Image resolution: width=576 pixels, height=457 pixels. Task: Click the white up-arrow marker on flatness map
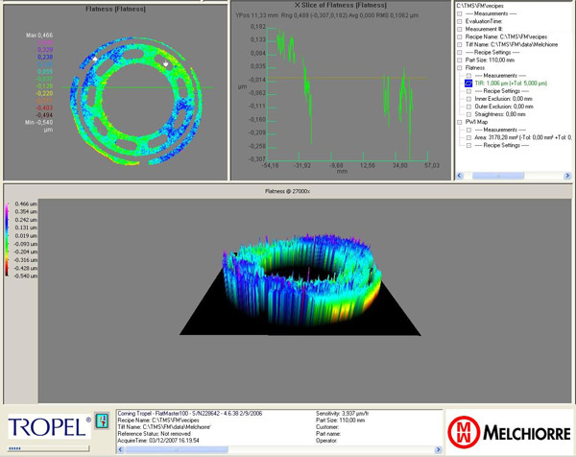(x=96, y=59)
